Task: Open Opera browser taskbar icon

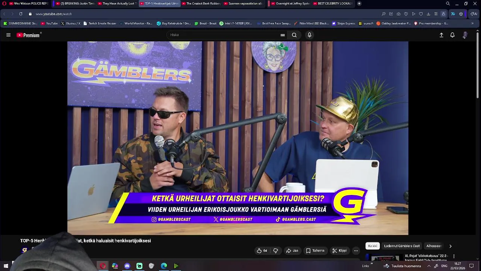Action: 103,266
